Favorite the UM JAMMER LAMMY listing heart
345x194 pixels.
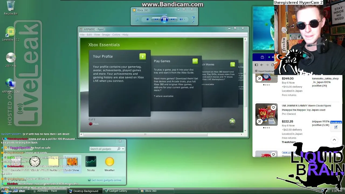273,108
